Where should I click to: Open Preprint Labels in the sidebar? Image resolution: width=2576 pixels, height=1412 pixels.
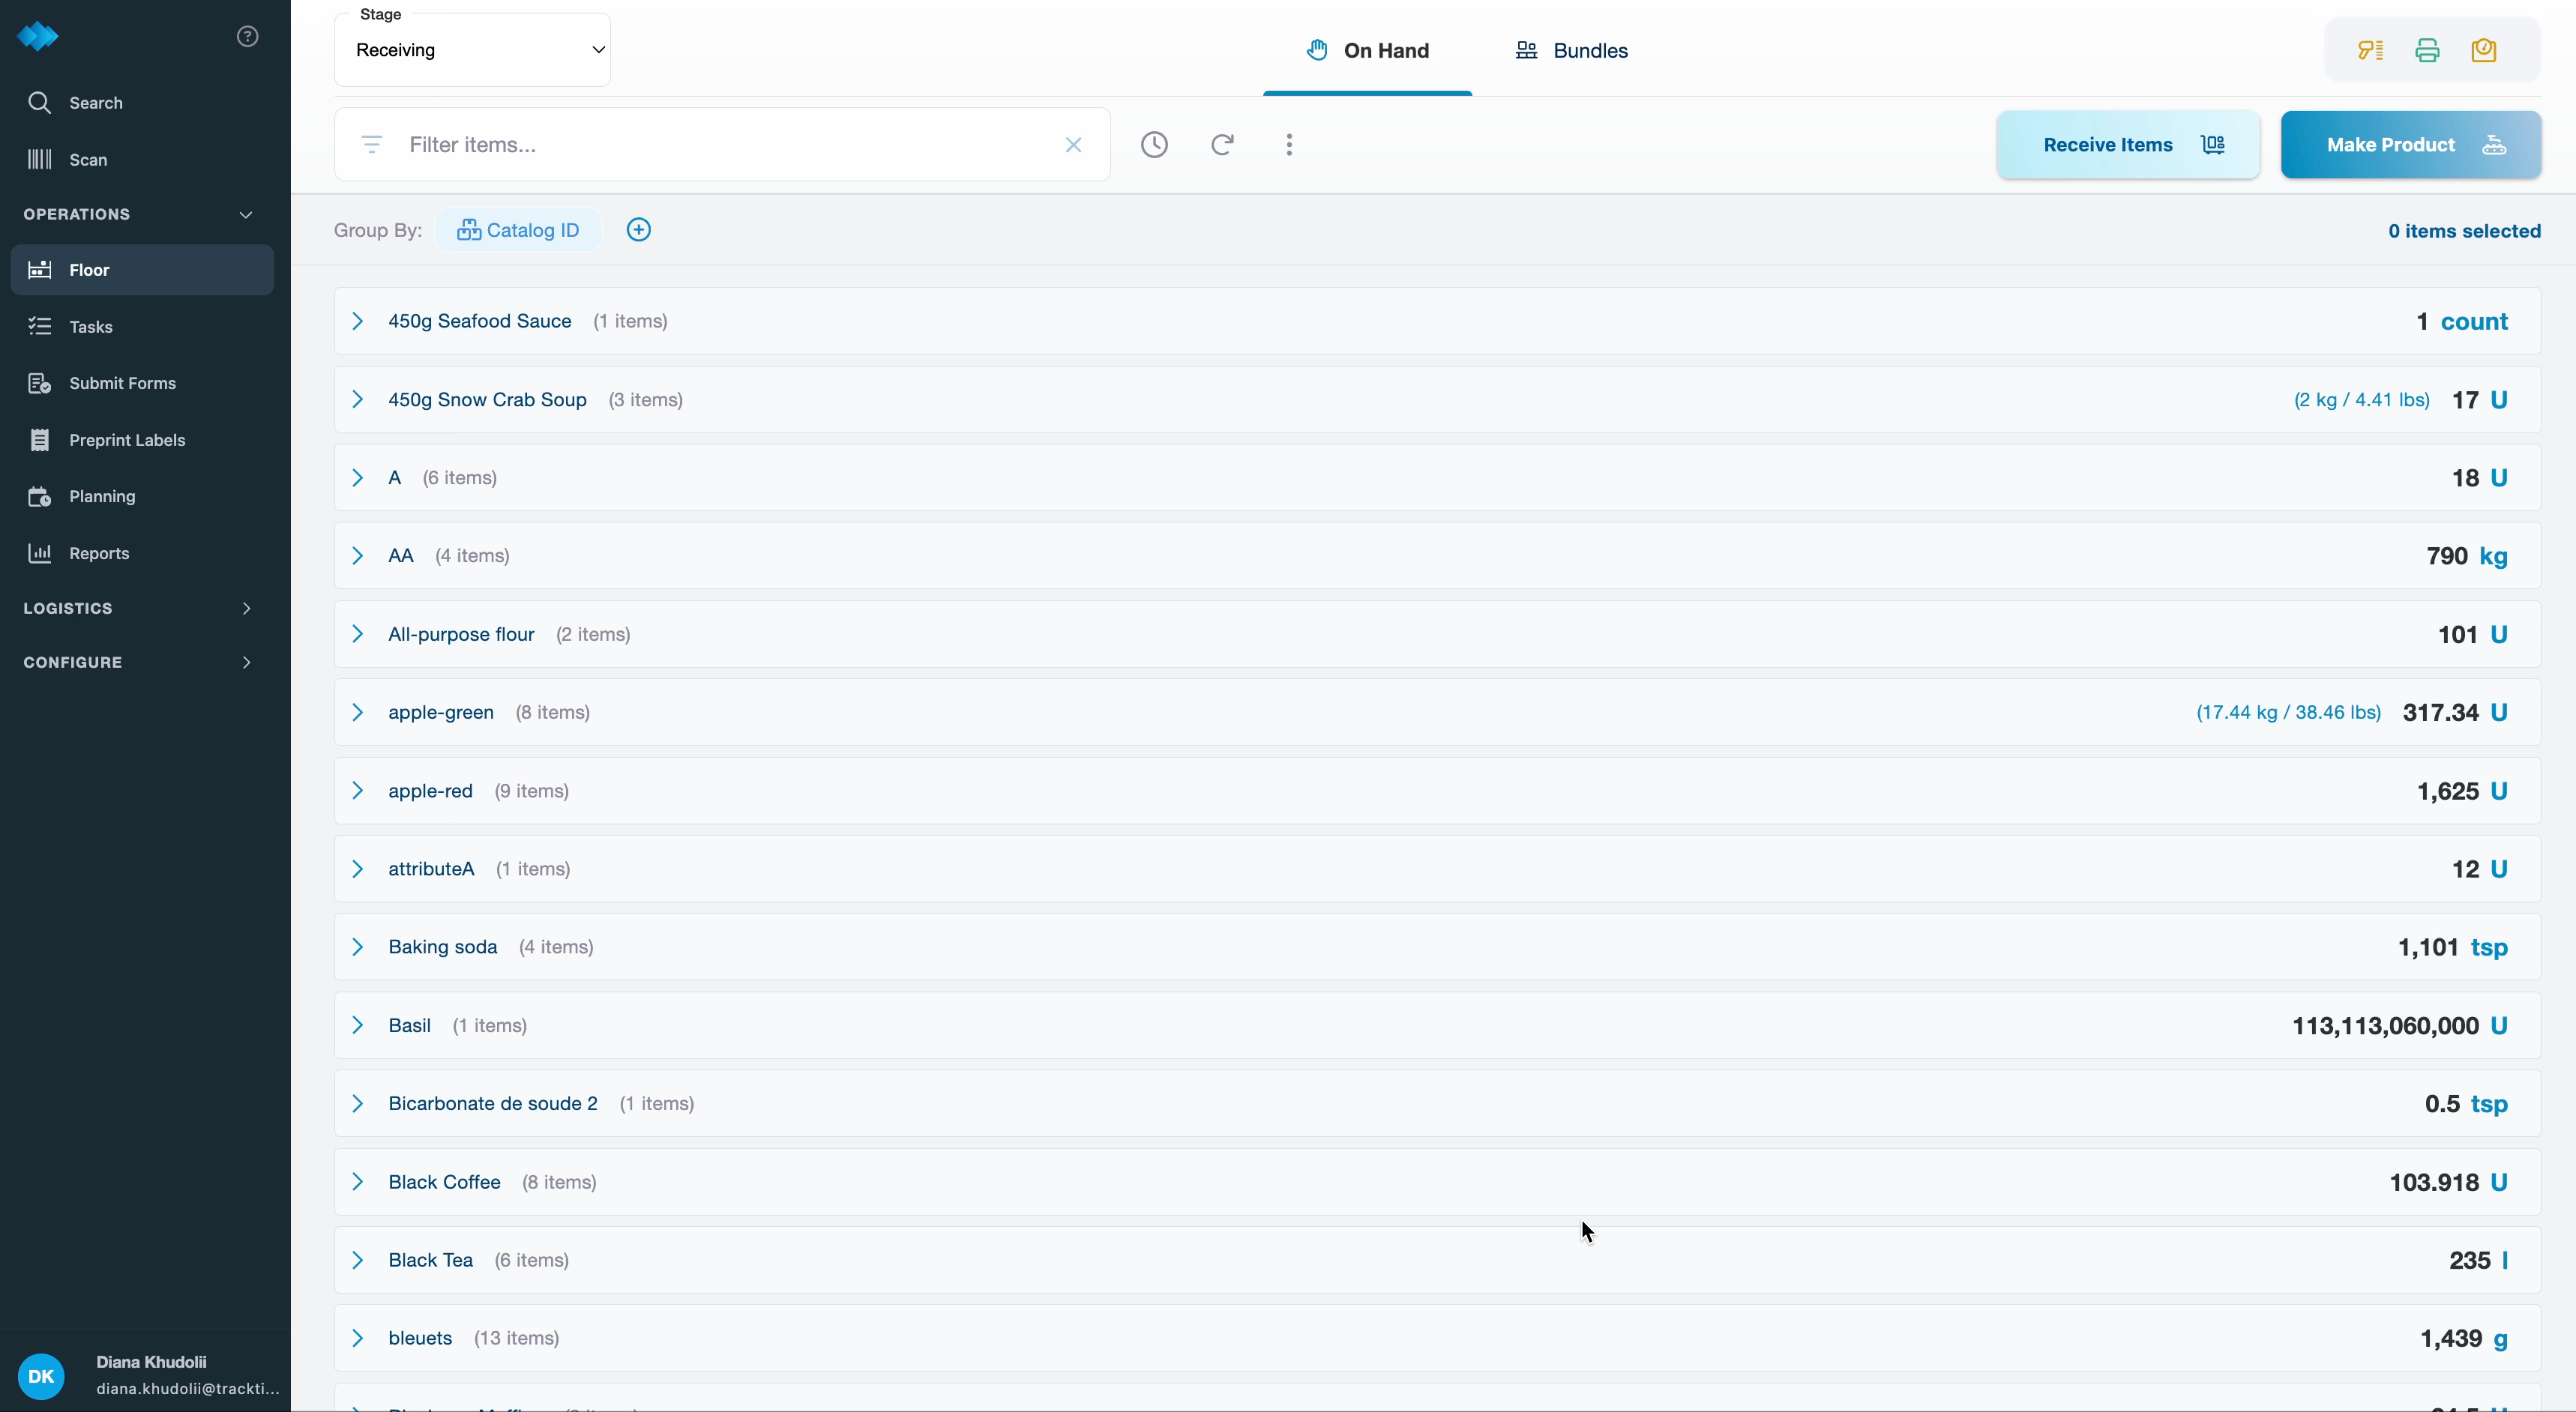point(127,440)
